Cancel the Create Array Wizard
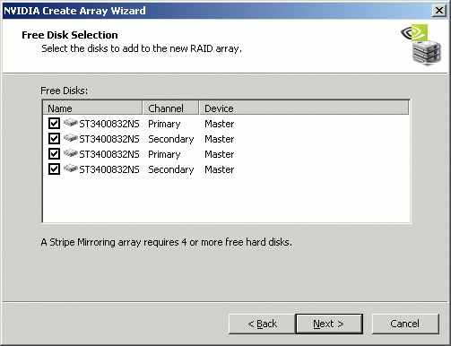 [x=405, y=324]
